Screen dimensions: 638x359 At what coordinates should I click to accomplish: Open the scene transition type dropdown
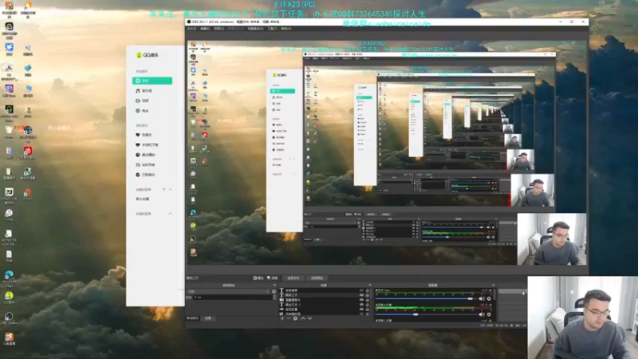228,291
